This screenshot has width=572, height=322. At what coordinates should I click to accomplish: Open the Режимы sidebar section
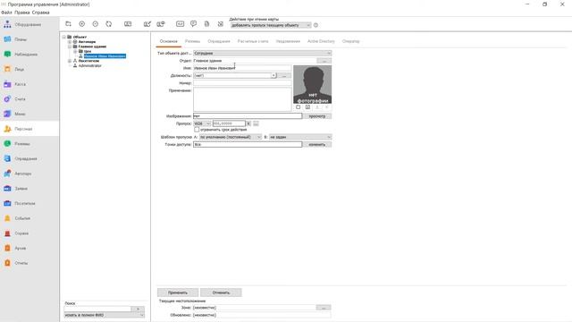pyautogui.click(x=29, y=144)
